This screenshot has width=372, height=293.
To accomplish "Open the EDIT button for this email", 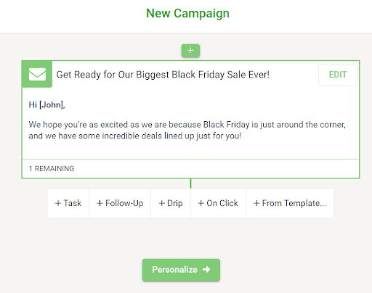I will pos(338,75).
